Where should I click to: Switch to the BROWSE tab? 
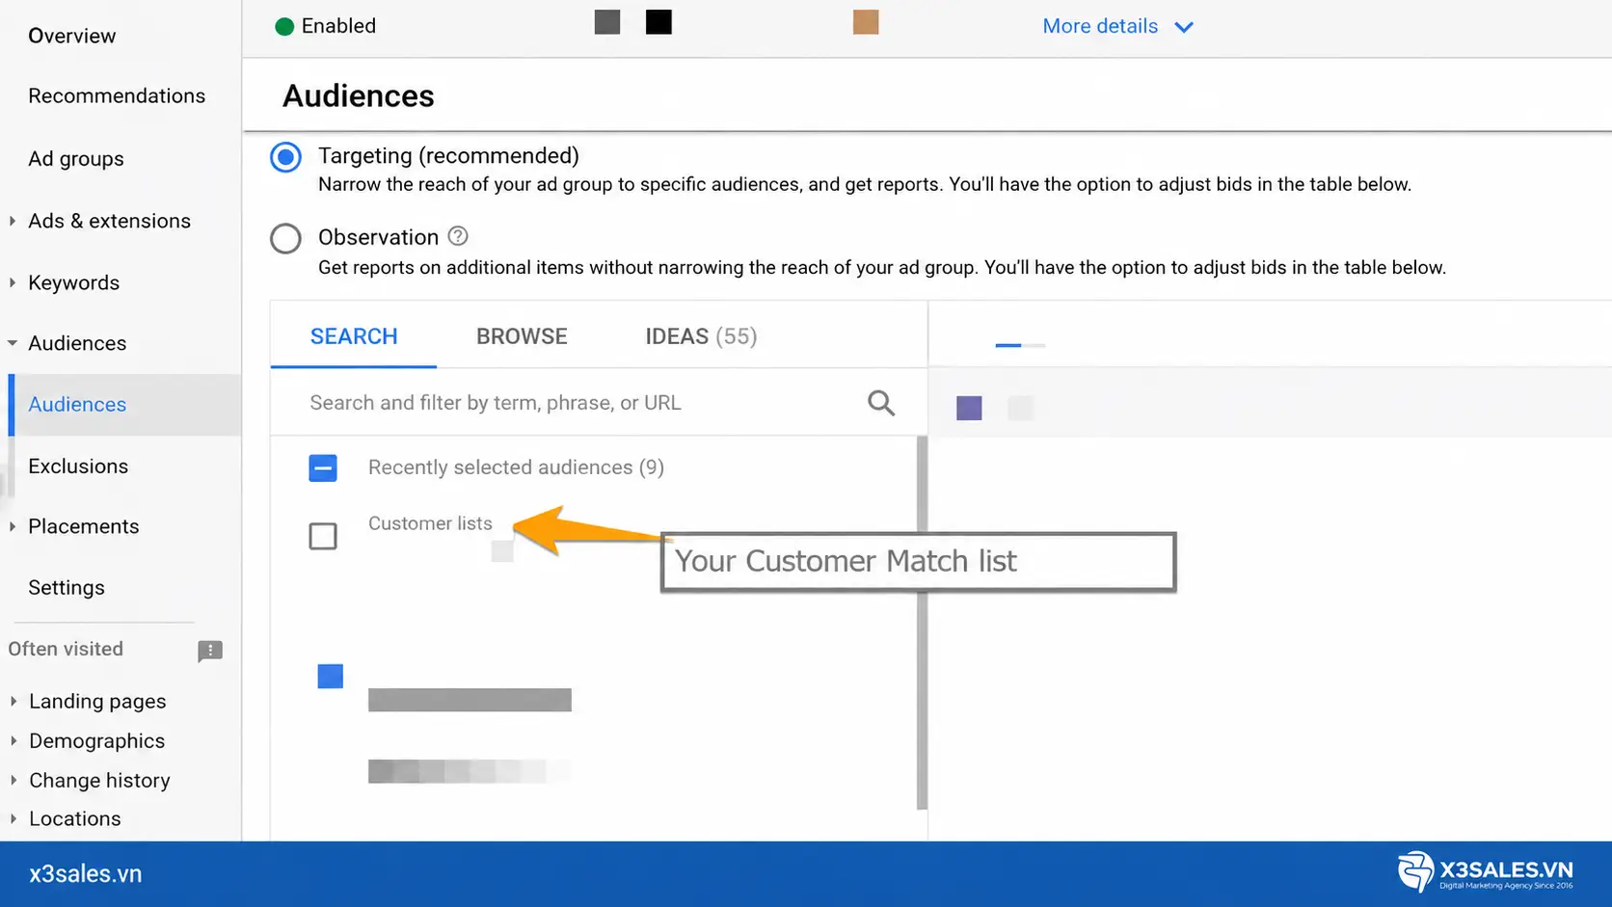[522, 336]
